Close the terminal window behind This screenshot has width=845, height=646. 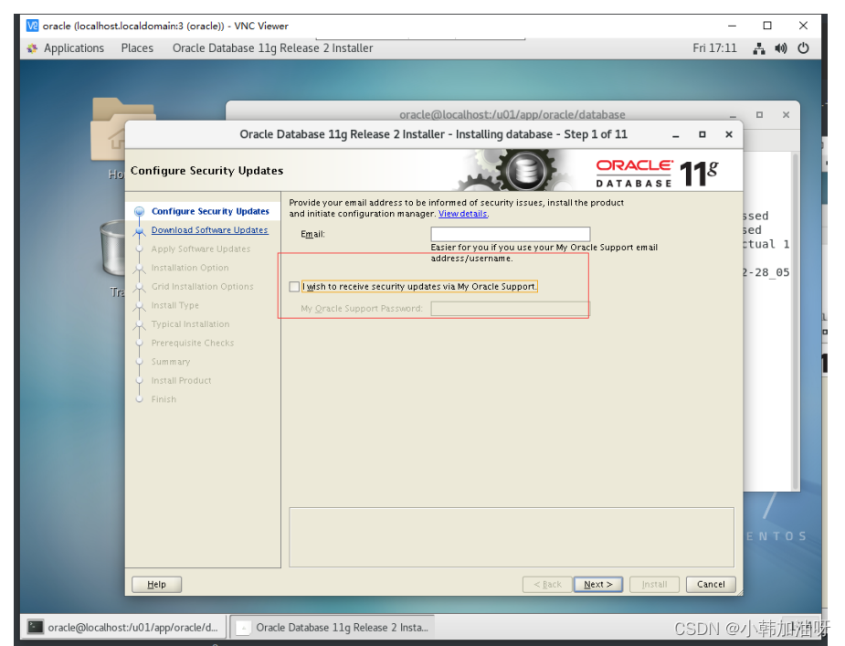click(786, 115)
